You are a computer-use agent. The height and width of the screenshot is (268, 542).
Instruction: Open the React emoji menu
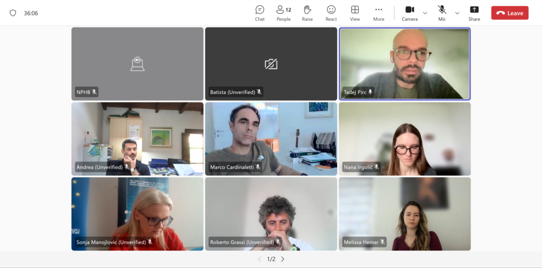[331, 13]
